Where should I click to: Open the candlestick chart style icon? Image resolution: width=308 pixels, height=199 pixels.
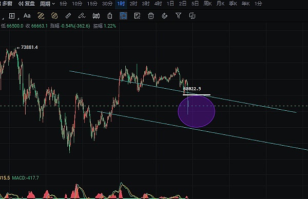(96, 16)
